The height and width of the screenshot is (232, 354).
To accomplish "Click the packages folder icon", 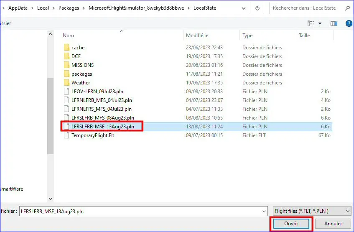I will tap(66, 74).
